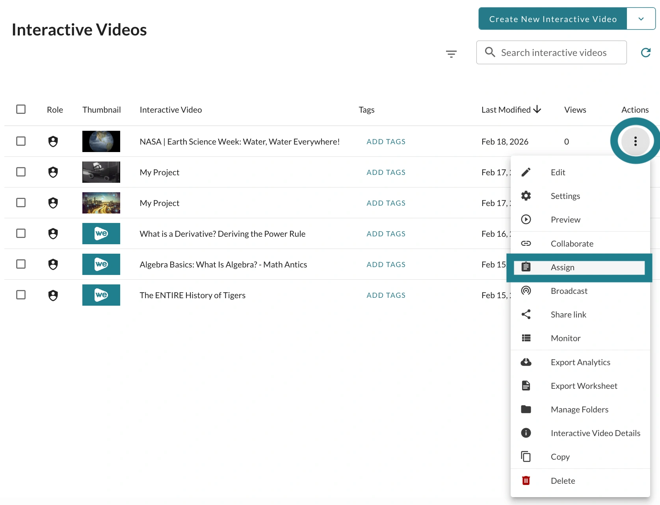This screenshot has width=660, height=505.
Task: Choose Edit from the actions menu
Action: click(x=580, y=172)
